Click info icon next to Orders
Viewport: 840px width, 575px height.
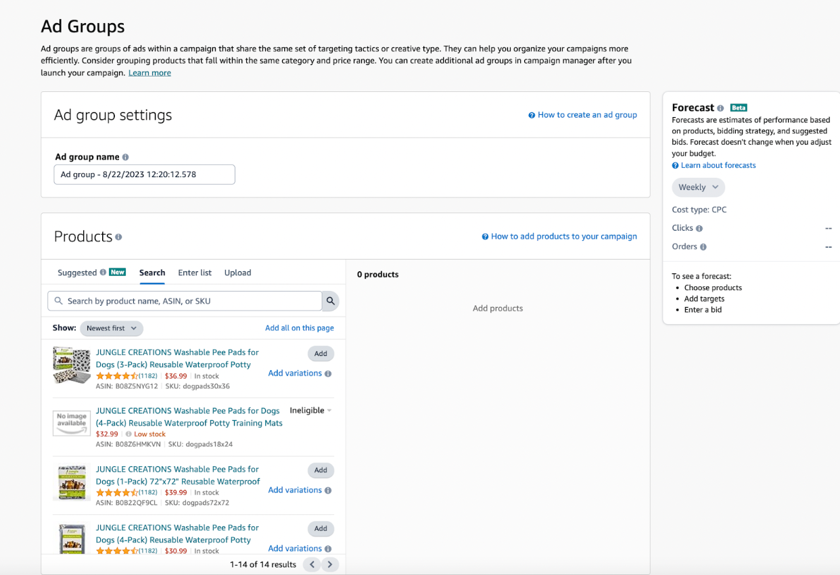click(x=703, y=247)
